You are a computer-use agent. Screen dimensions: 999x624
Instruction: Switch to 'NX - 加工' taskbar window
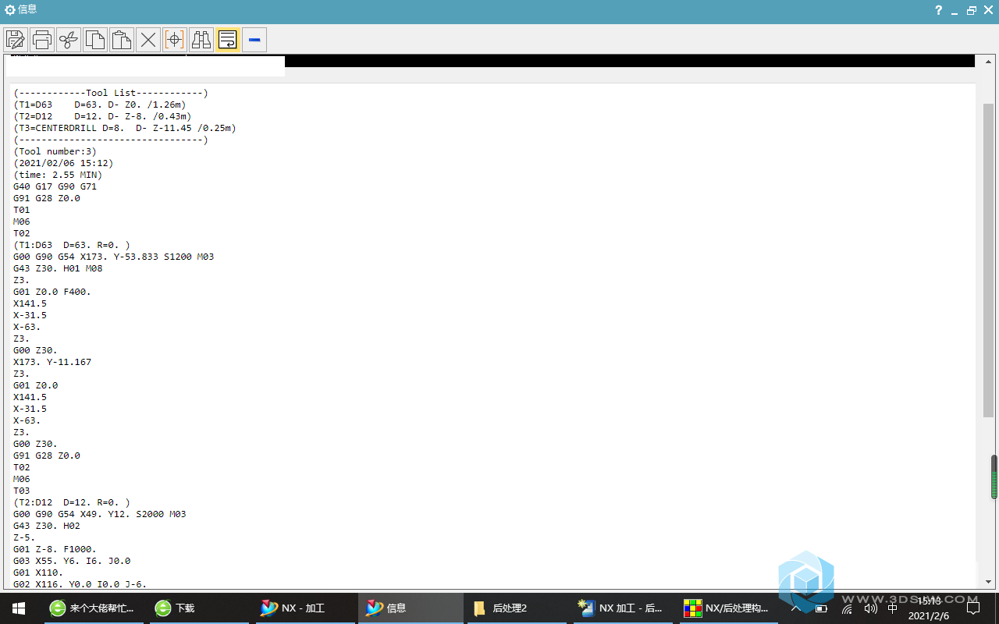click(x=304, y=608)
